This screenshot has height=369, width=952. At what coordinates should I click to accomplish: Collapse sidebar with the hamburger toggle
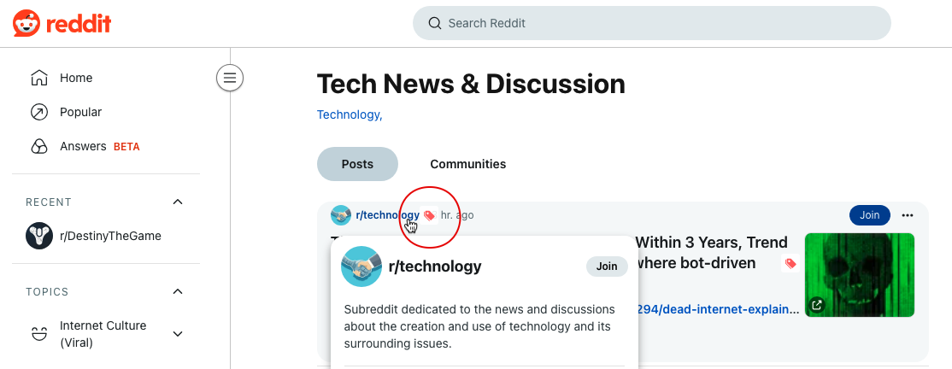click(230, 79)
